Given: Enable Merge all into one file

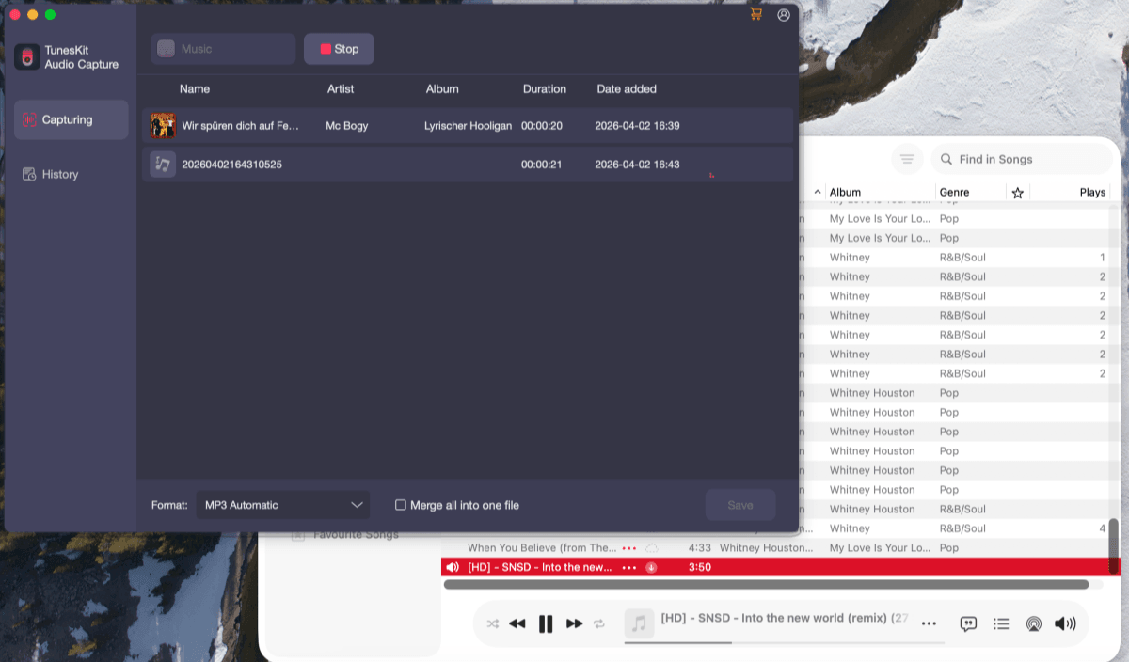Looking at the screenshot, I should (x=401, y=505).
